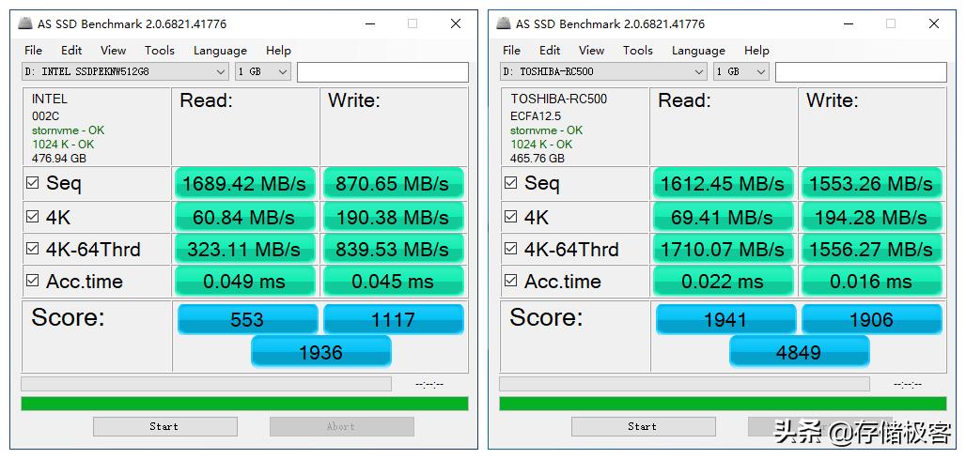966x459 pixels.
Task: Click the 1936 total score
Action: [321, 352]
